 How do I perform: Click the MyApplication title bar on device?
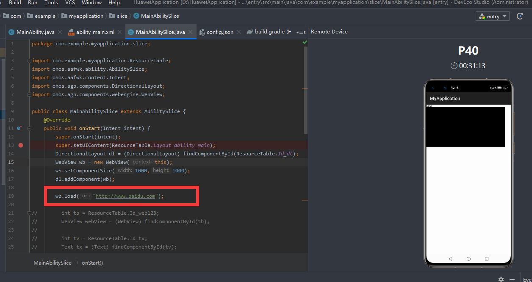click(x=468, y=98)
